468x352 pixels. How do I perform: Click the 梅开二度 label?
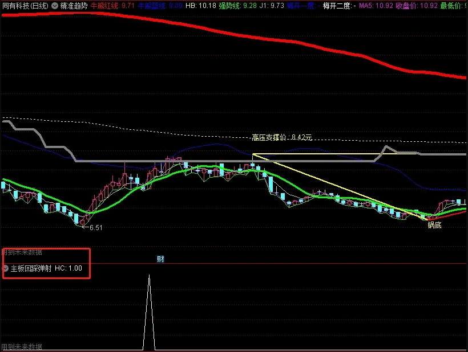(340, 6)
